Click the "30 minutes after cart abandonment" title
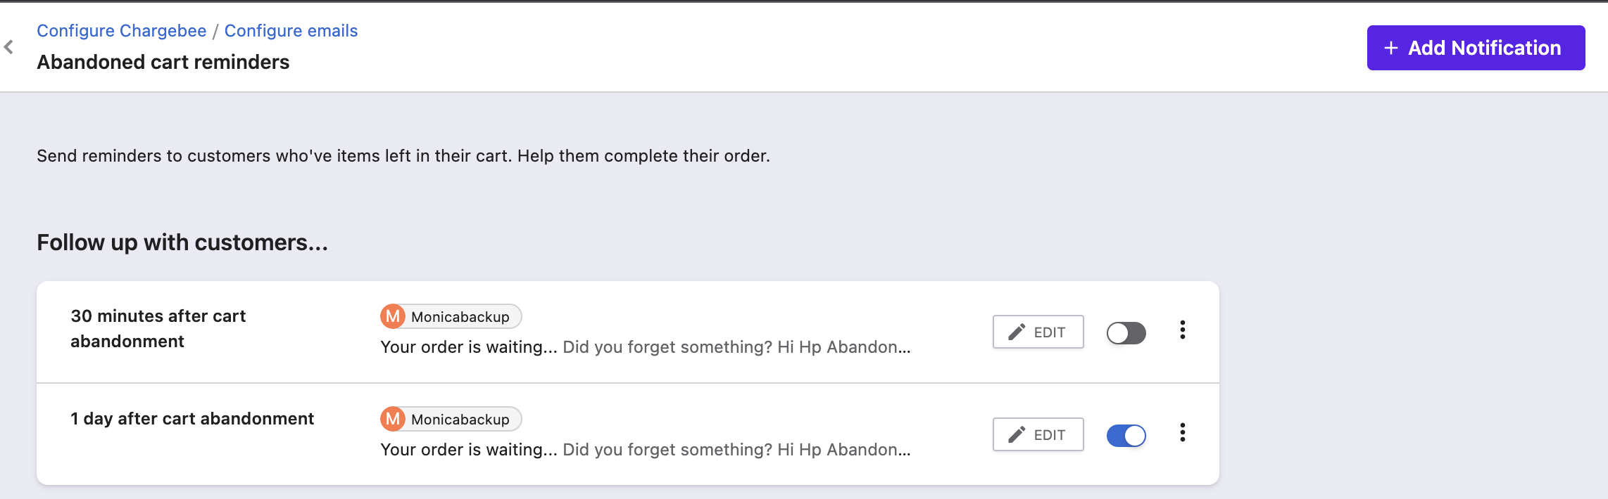 point(158,328)
